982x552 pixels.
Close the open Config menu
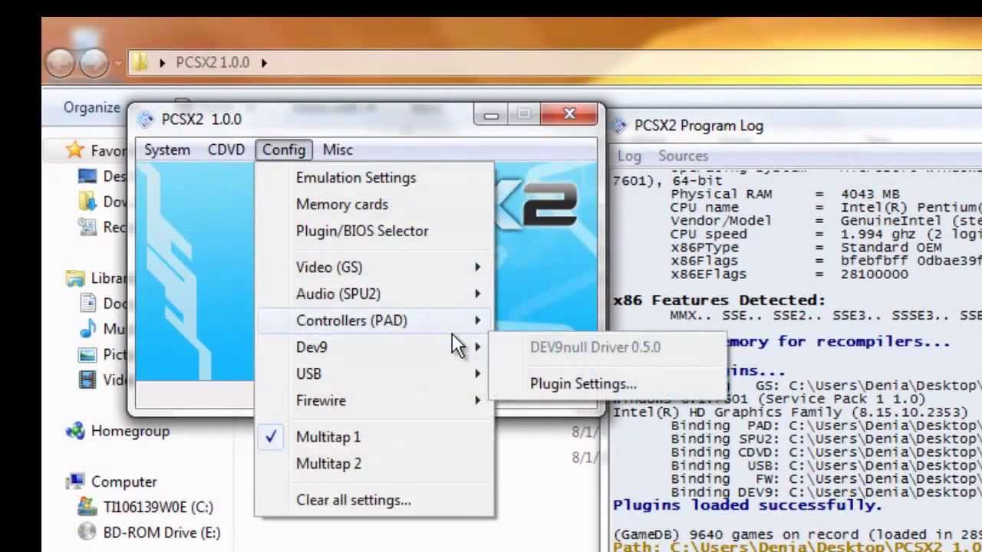284,149
